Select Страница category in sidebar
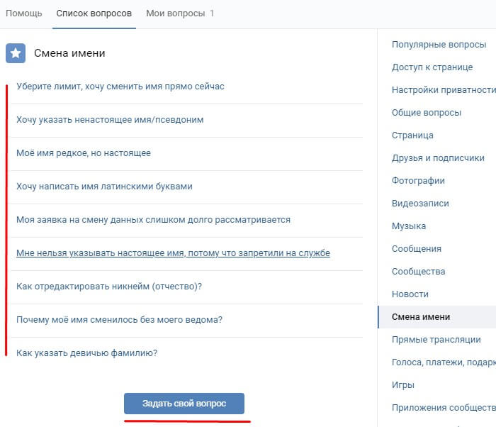This screenshot has width=496, height=427. [412, 135]
